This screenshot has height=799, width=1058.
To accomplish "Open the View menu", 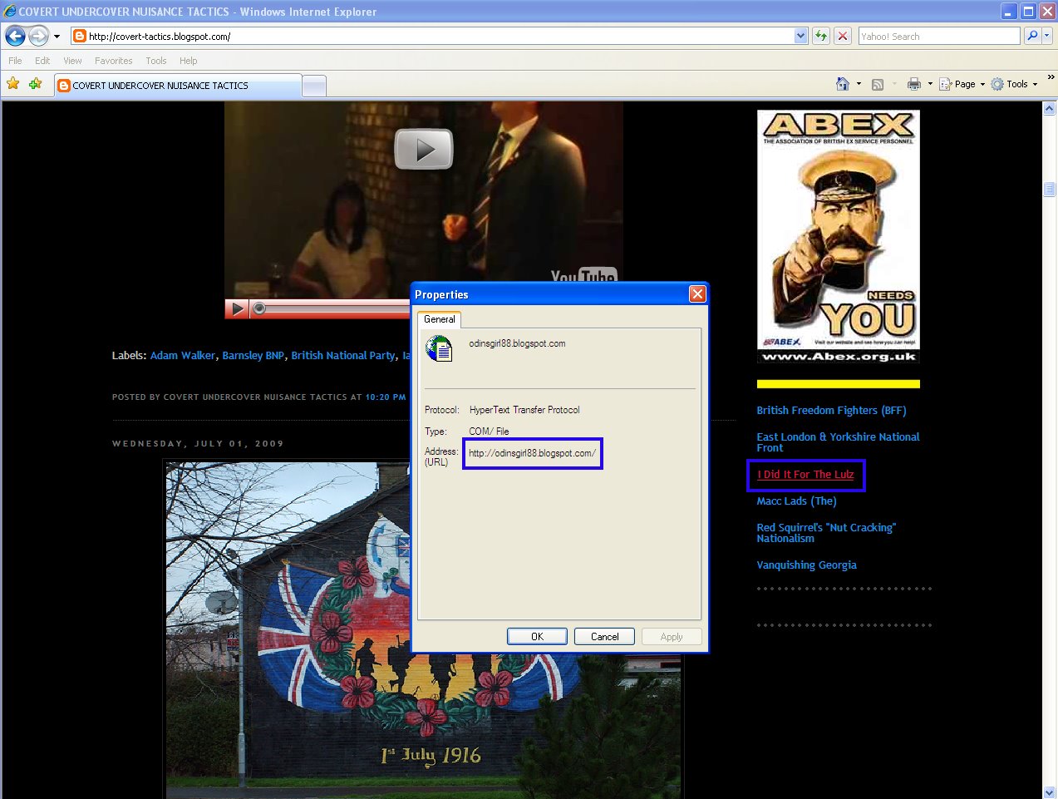I will click(x=72, y=61).
